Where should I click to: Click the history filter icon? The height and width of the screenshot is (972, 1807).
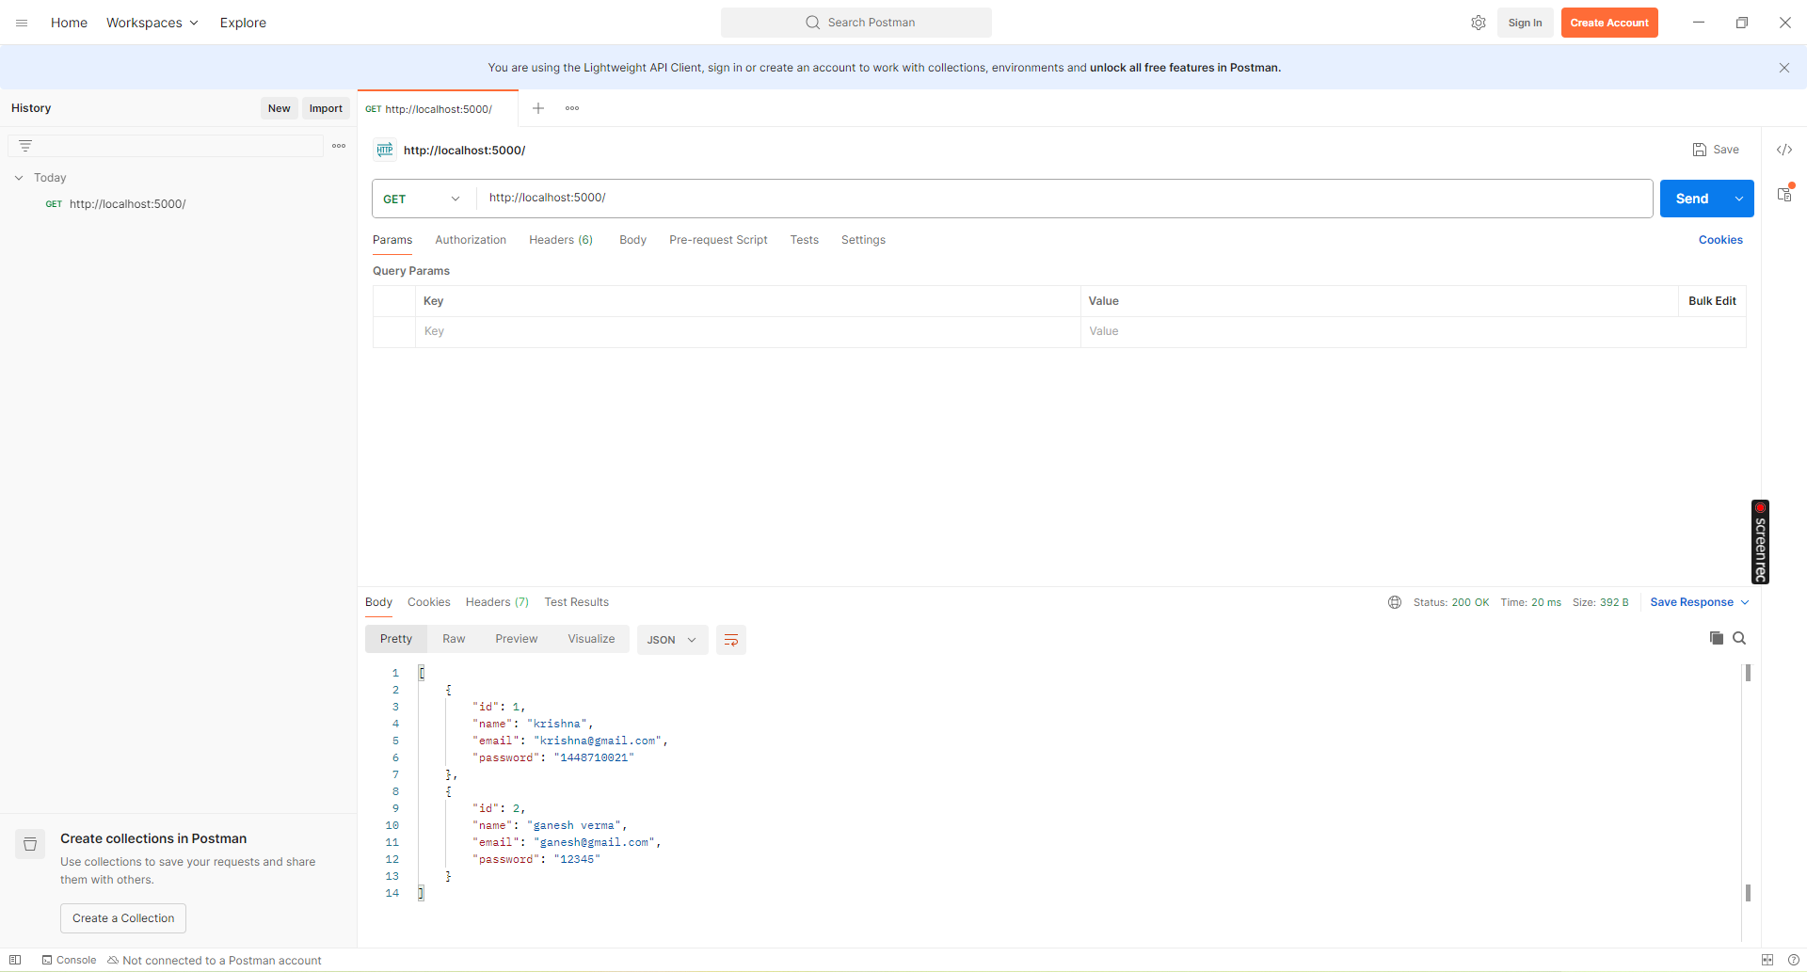[25, 146]
